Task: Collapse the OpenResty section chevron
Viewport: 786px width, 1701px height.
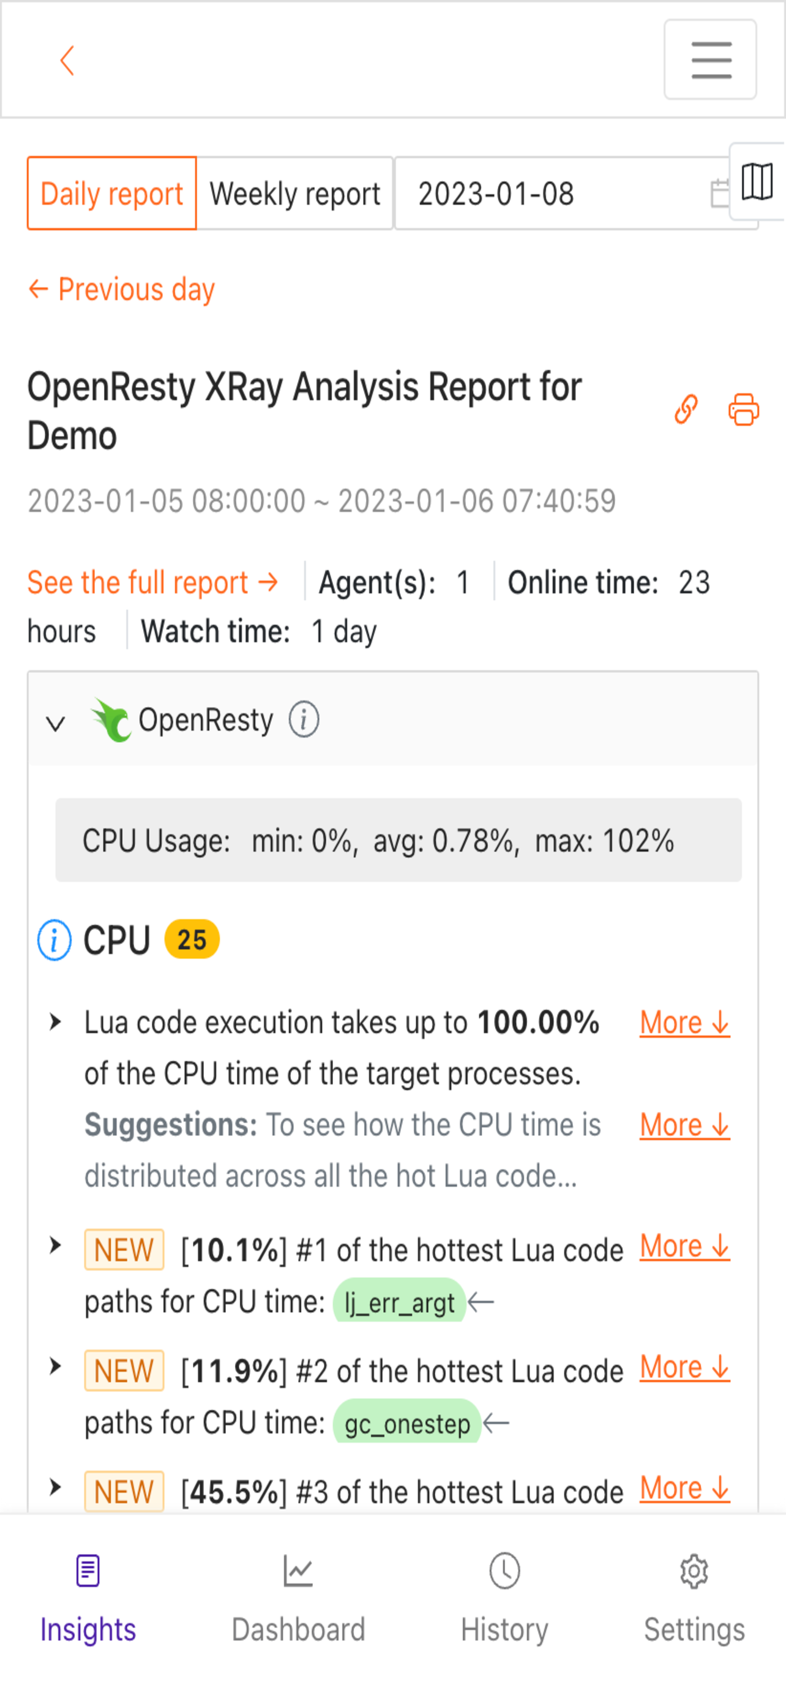Action: pos(56,724)
